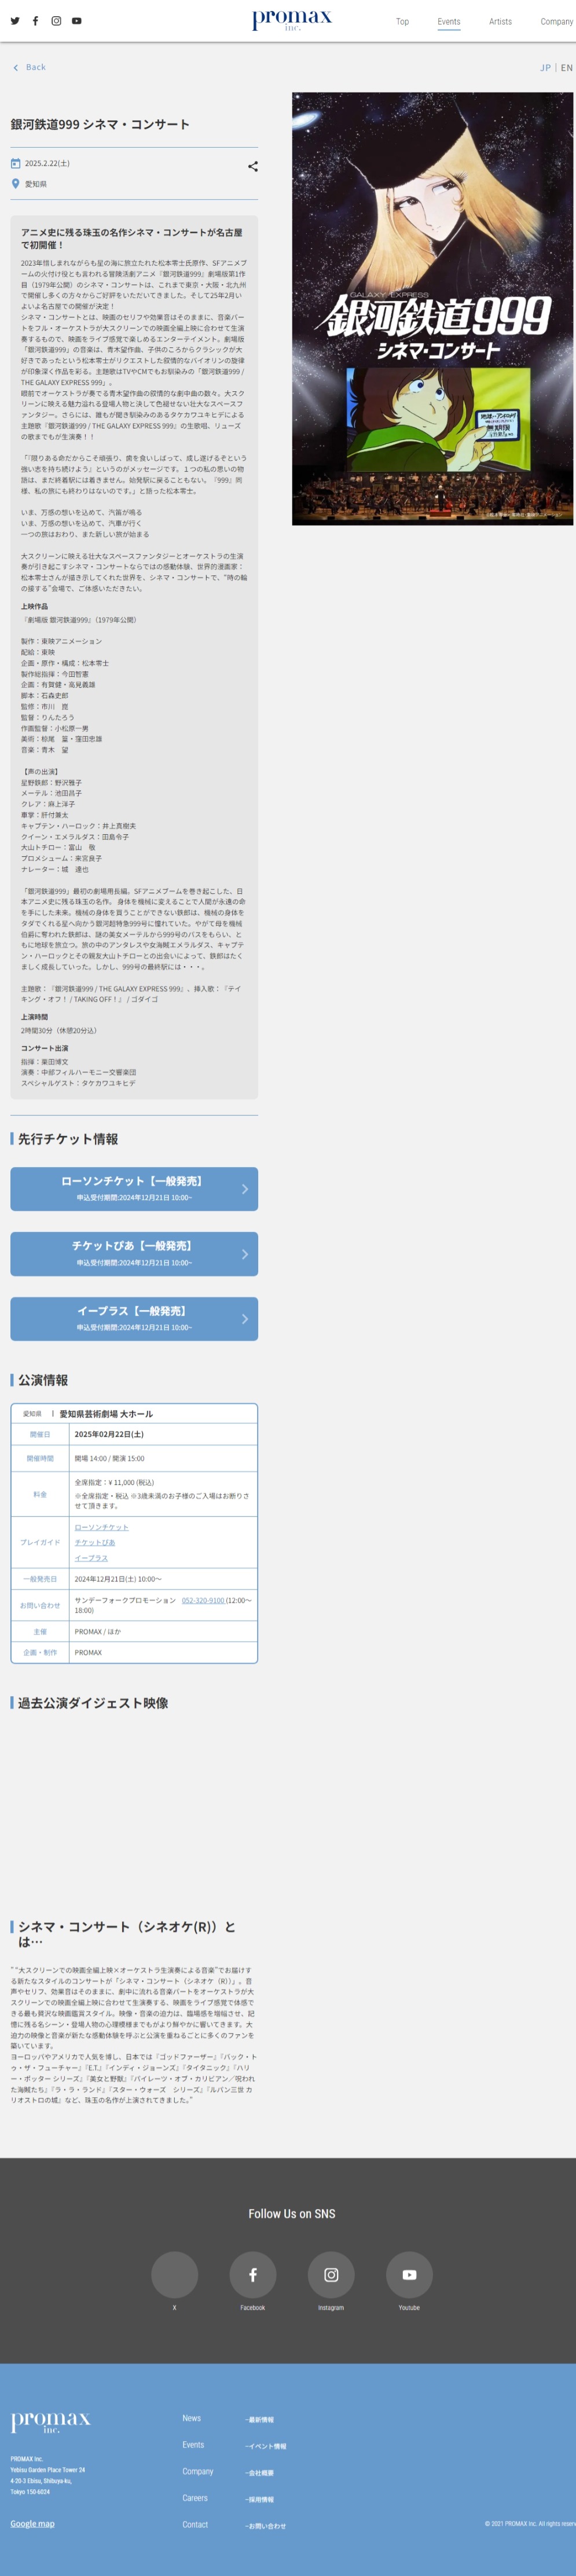Screen dimensions: 576x2576
Task: Click the 公演情報 section heading
Action: (43, 1380)
